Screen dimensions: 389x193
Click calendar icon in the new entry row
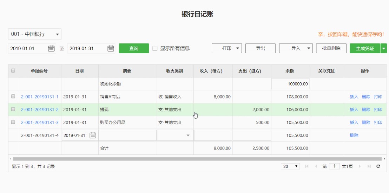click(93, 135)
